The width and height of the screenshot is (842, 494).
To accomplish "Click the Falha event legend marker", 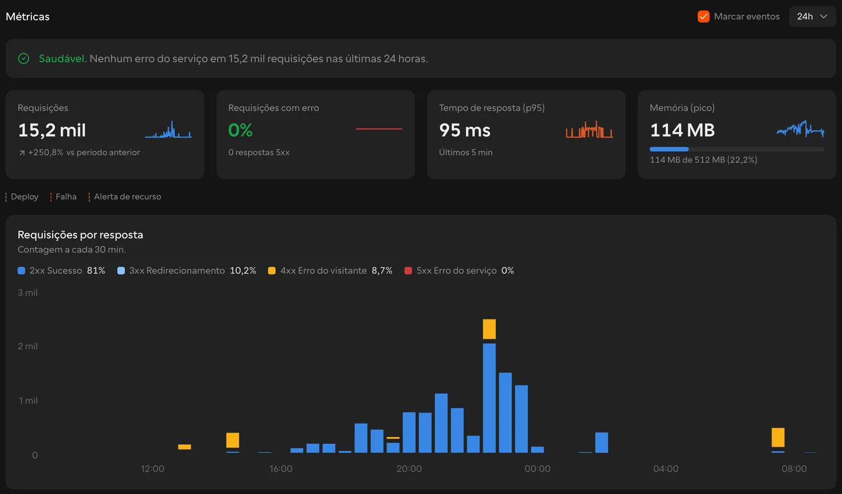I will point(51,197).
